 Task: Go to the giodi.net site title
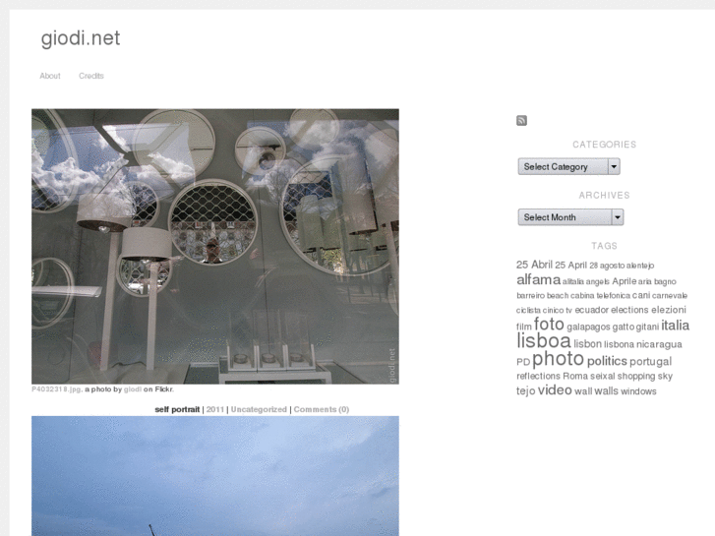point(81,38)
